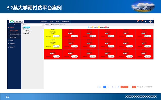Click the university logo in header

(16, 22)
